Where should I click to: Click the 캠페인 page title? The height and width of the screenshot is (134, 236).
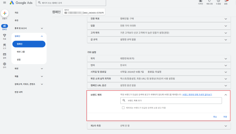[57, 12]
